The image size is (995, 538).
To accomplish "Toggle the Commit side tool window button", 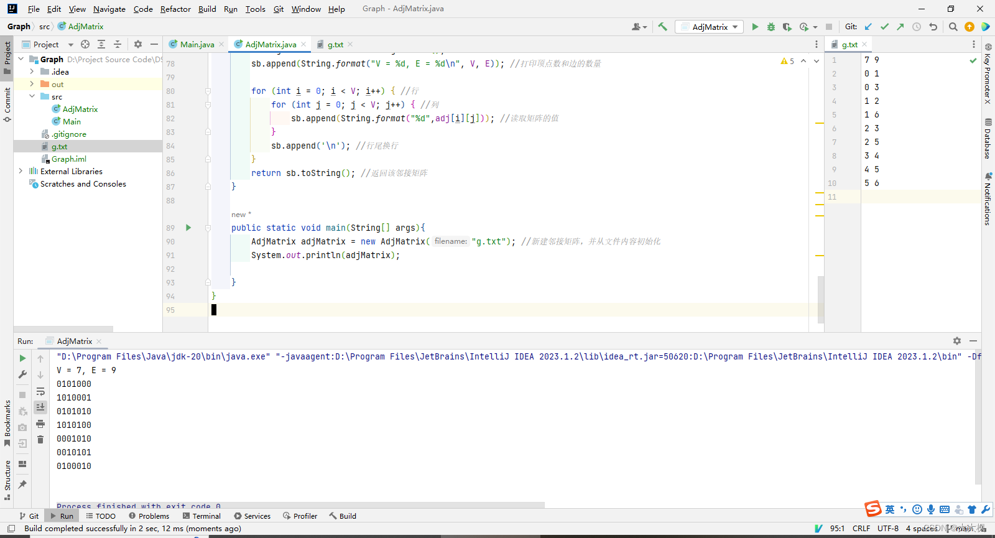I will click(7, 104).
